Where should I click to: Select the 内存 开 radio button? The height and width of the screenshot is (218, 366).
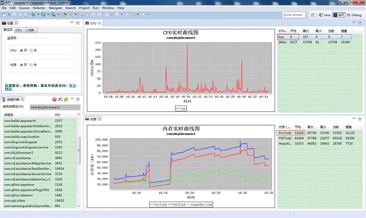click(x=21, y=65)
